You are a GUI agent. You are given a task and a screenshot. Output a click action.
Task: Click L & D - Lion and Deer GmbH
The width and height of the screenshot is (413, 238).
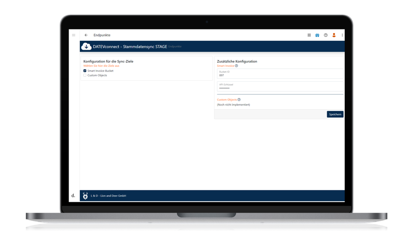(x=108, y=196)
